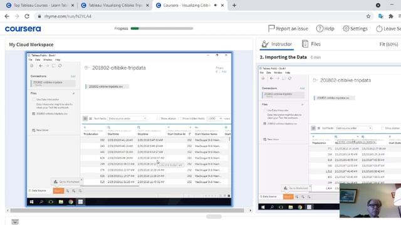Bookmark this page with star icon
Viewport: 401px width, 225px height.
click(x=368, y=16)
